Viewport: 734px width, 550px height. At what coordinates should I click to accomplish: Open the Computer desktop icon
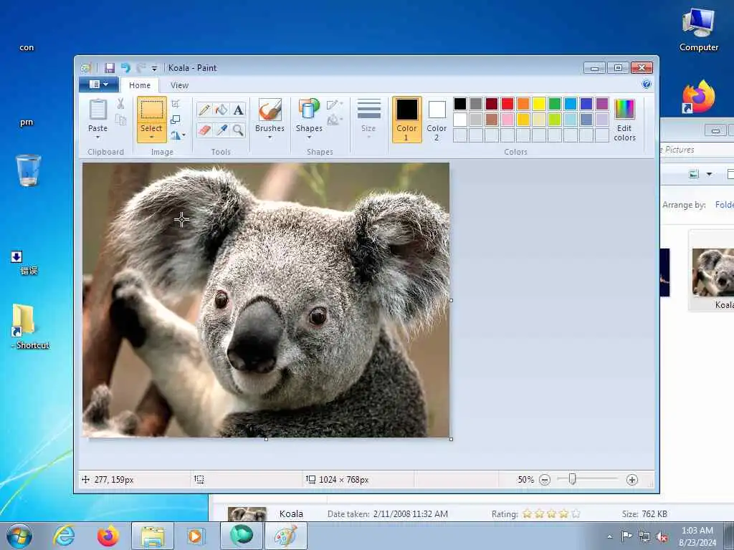pyautogui.click(x=698, y=29)
